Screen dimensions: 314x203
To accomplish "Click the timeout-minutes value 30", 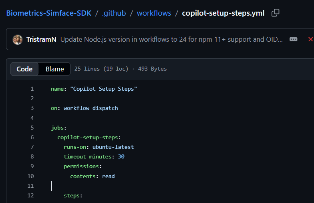I will tap(121, 156).
